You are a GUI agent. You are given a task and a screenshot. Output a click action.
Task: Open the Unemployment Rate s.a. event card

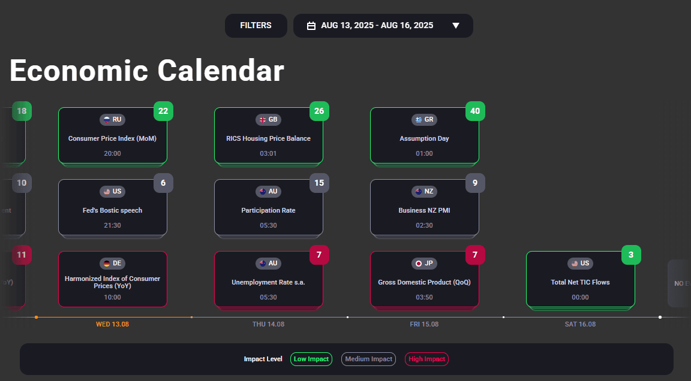(x=268, y=279)
